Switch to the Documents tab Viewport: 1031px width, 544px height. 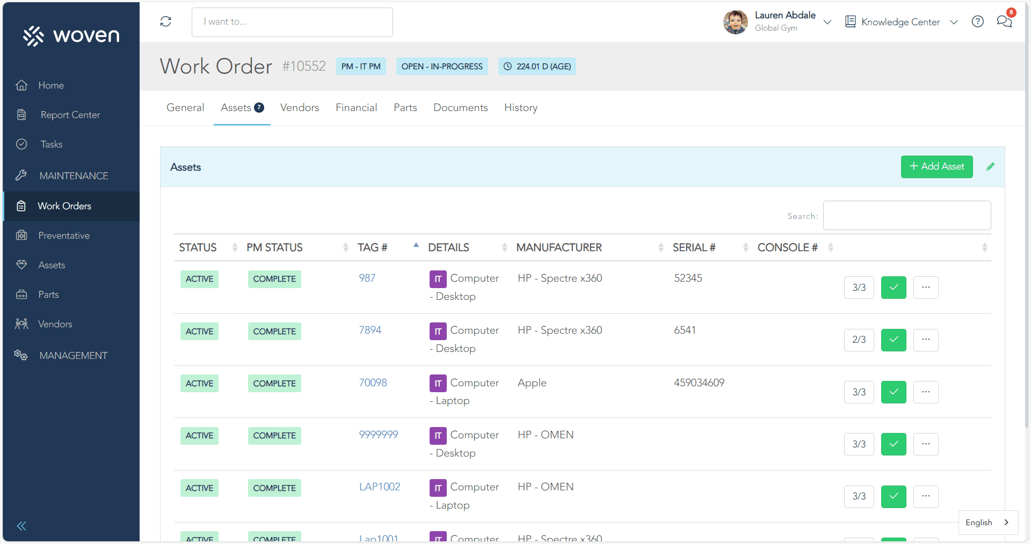(x=461, y=108)
